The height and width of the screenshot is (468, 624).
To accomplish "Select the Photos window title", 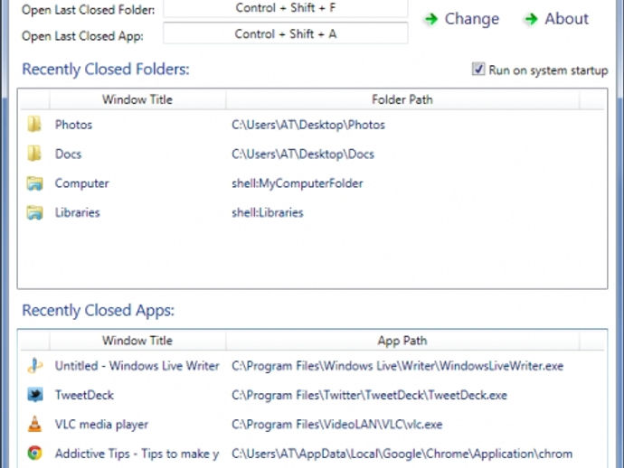I will pos(73,125).
